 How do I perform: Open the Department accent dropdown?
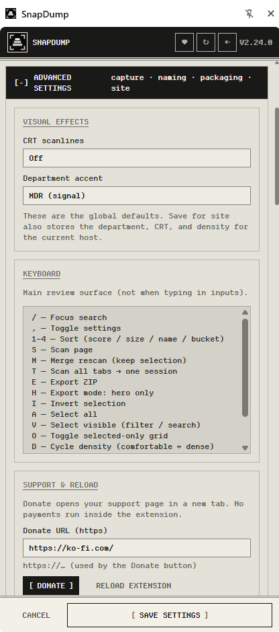(137, 196)
